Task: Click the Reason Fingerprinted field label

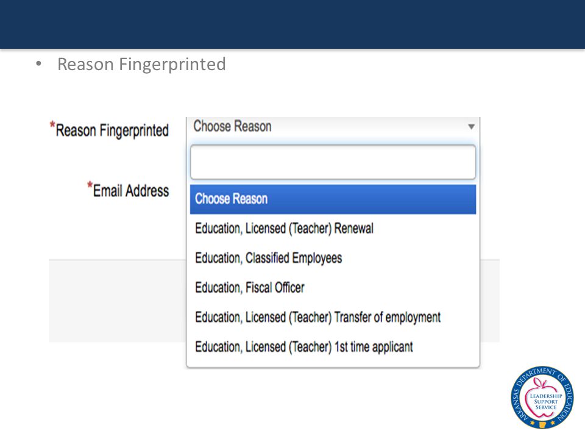Action: coord(112,130)
